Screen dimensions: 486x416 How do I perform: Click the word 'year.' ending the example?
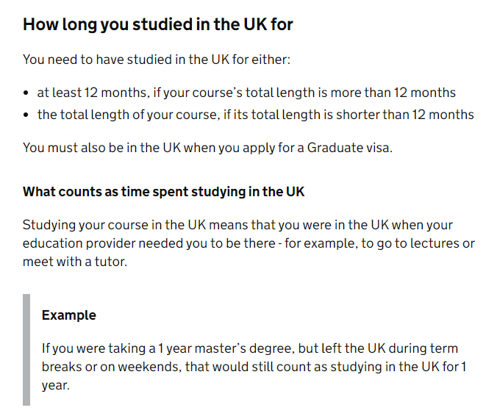pyautogui.click(x=55, y=386)
